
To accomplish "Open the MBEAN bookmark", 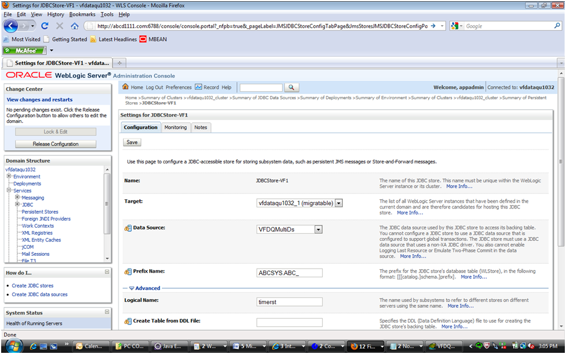I will coord(153,39).
